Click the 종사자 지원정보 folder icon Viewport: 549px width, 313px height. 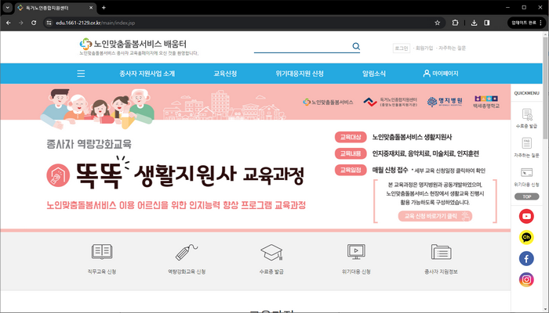pos(441,252)
